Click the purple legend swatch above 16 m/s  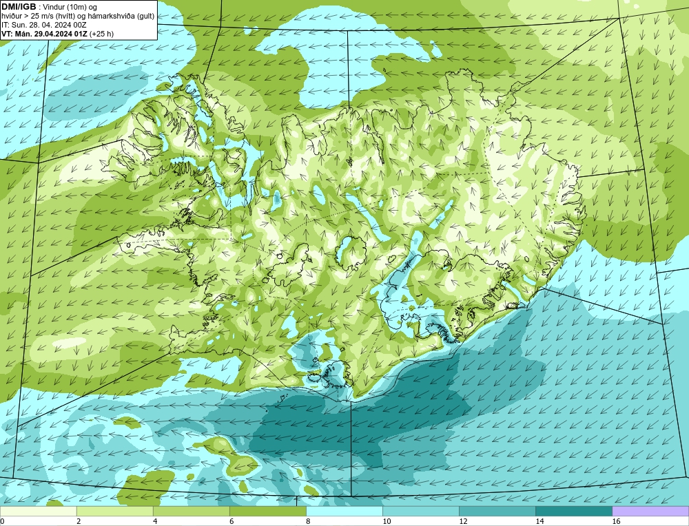click(x=650, y=511)
